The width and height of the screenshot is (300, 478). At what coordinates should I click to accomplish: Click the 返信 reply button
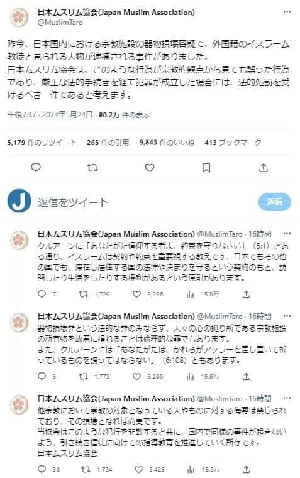[x=275, y=202]
